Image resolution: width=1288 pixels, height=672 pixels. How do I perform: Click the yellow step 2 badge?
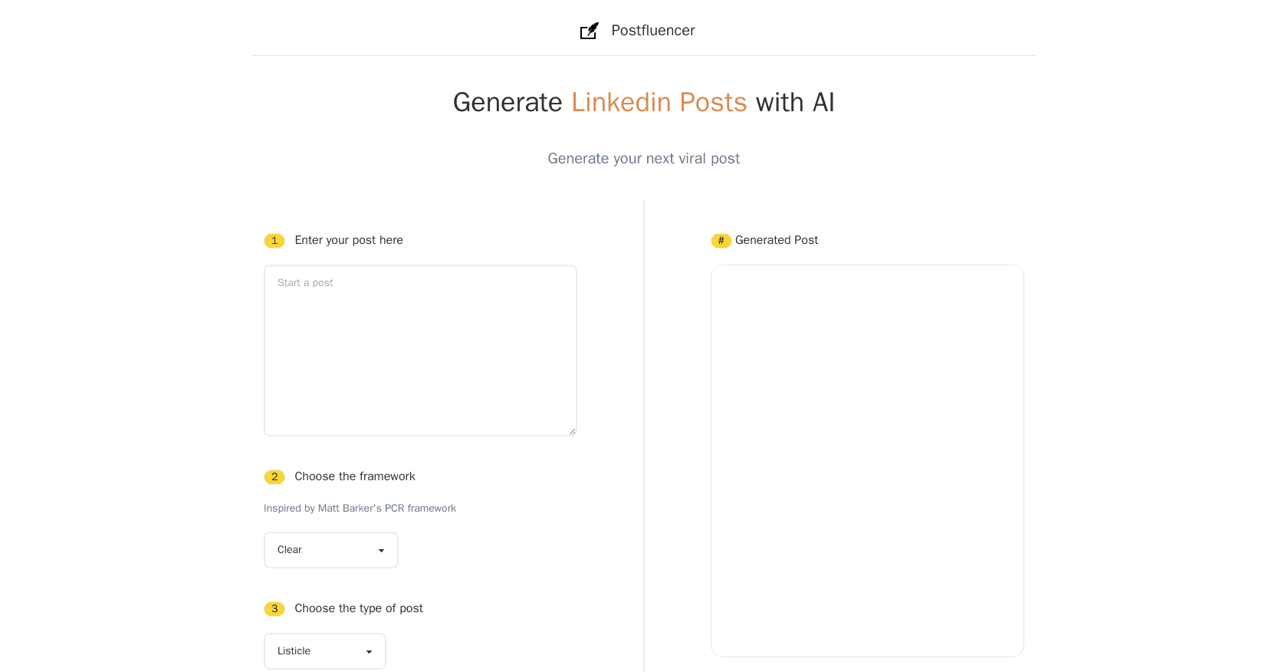(x=274, y=476)
